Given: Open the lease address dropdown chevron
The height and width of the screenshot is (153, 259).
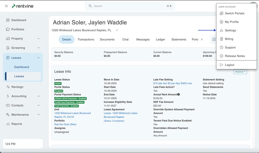Looking at the screenshot, I should click(117, 30).
